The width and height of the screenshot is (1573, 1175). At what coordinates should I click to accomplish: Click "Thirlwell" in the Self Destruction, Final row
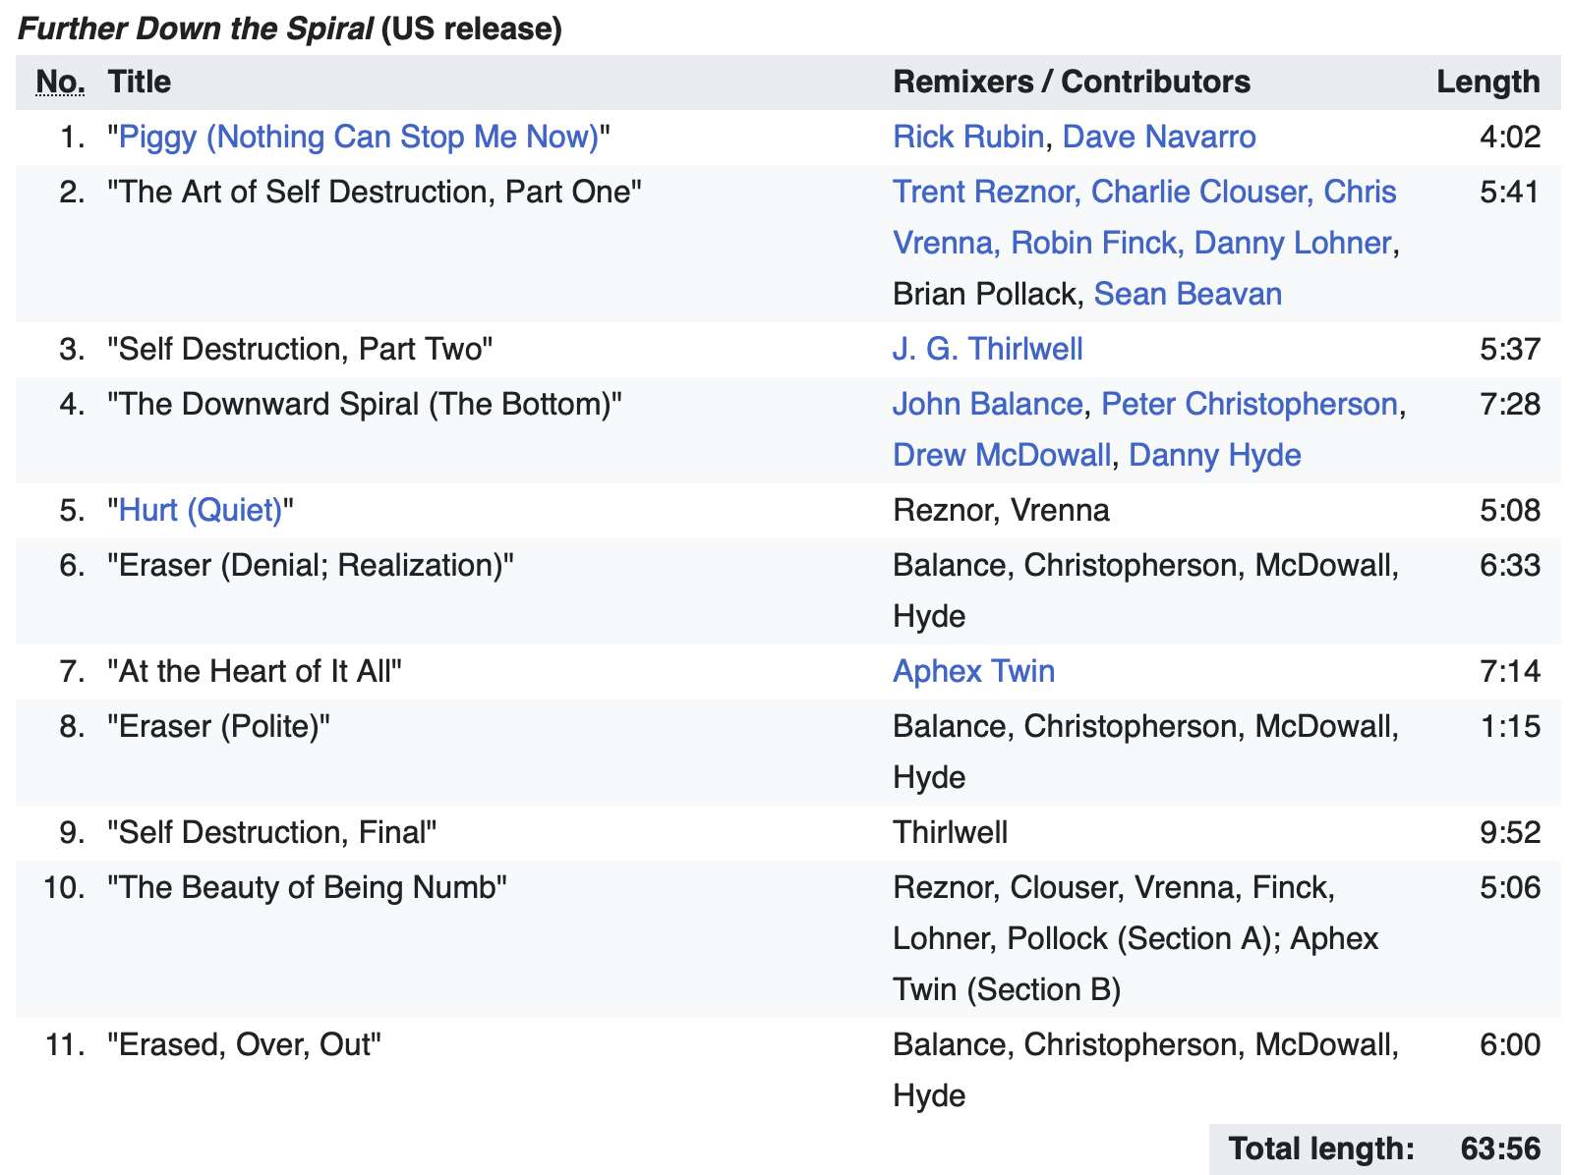[x=950, y=832]
